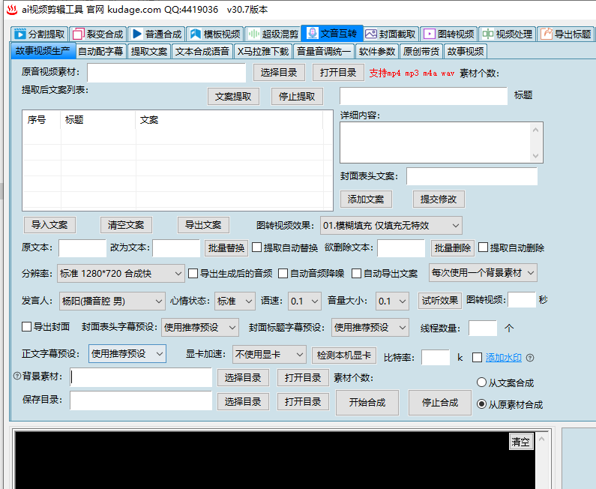Click 清空 button in the log console
Image resolution: width=596 pixels, height=489 pixels.
coord(520,442)
